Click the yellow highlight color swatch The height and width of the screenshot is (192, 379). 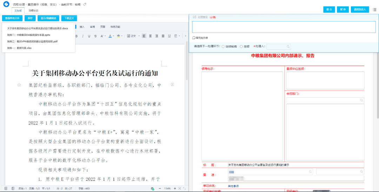click(119, 36)
